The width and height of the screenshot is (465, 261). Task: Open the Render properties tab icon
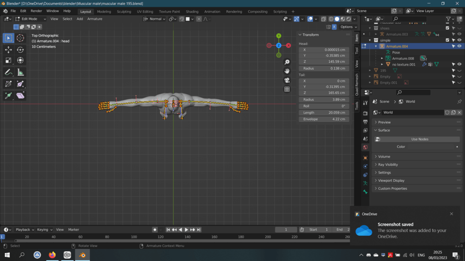[x=365, y=113]
